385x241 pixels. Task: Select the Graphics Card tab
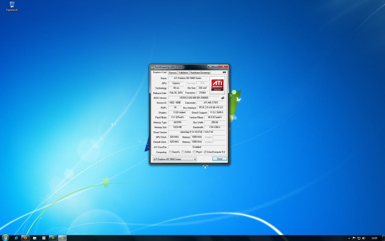(x=159, y=72)
